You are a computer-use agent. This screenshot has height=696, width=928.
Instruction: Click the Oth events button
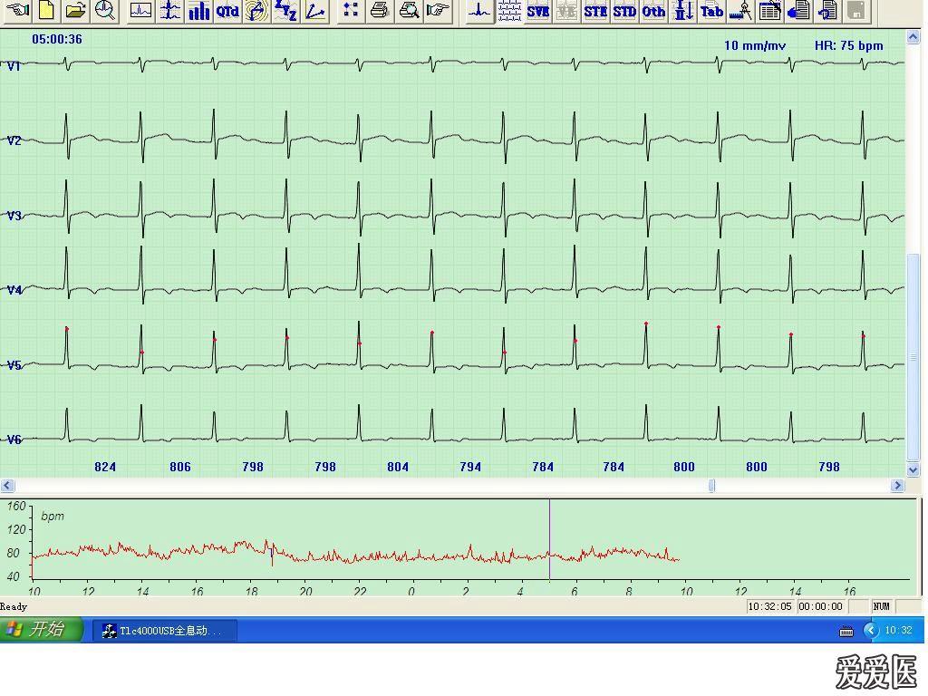[x=653, y=11]
